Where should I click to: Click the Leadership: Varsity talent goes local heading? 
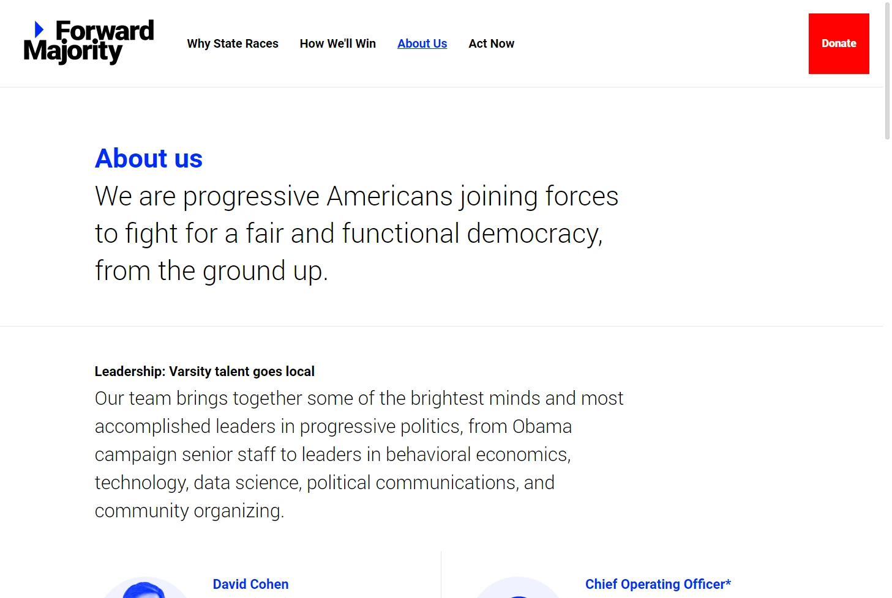tap(204, 371)
